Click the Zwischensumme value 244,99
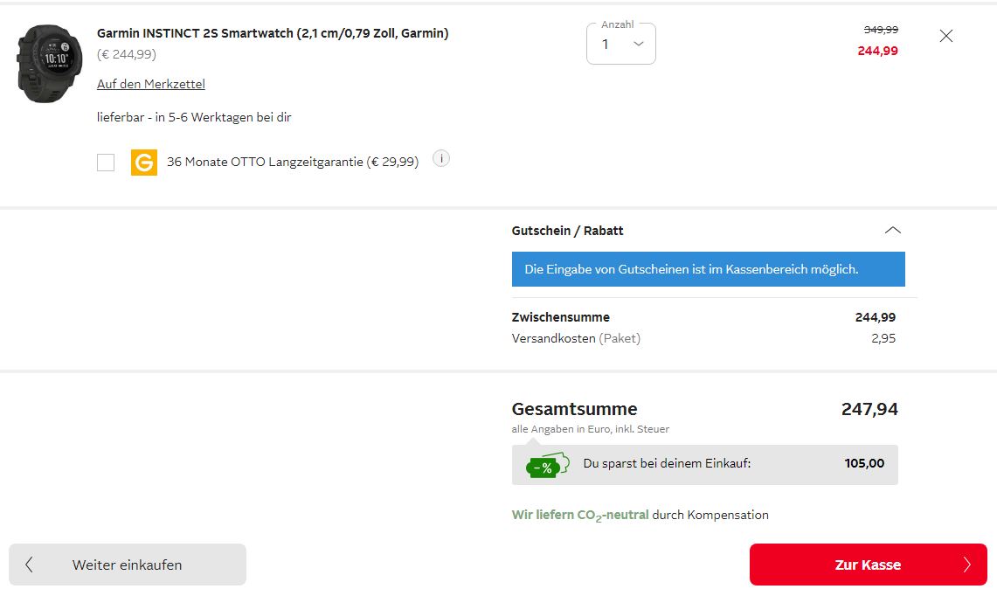997x589 pixels. 875,317
